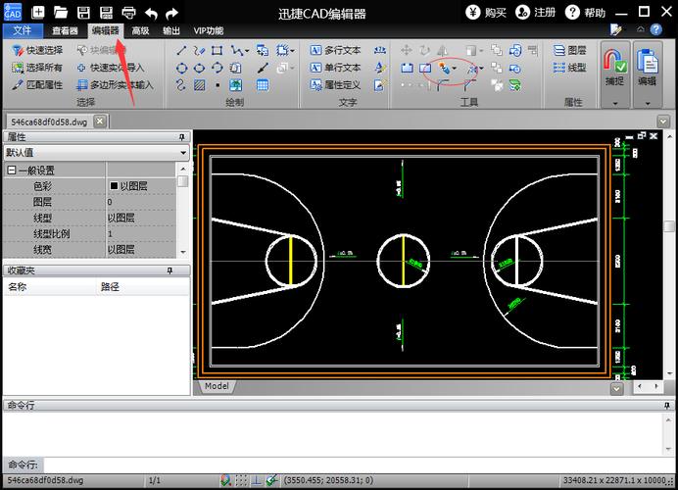Image resolution: width=678 pixels, height=490 pixels.
Task: Click the 命令行 command input field
Action: [360, 465]
